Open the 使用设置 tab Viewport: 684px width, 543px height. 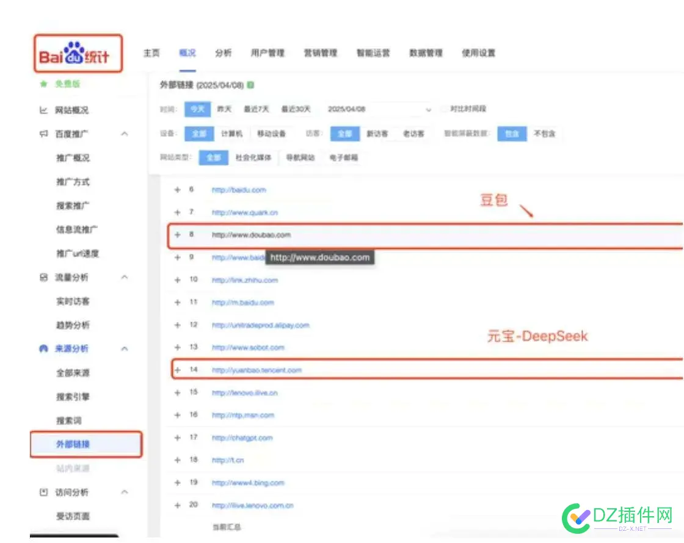pyautogui.click(x=478, y=53)
